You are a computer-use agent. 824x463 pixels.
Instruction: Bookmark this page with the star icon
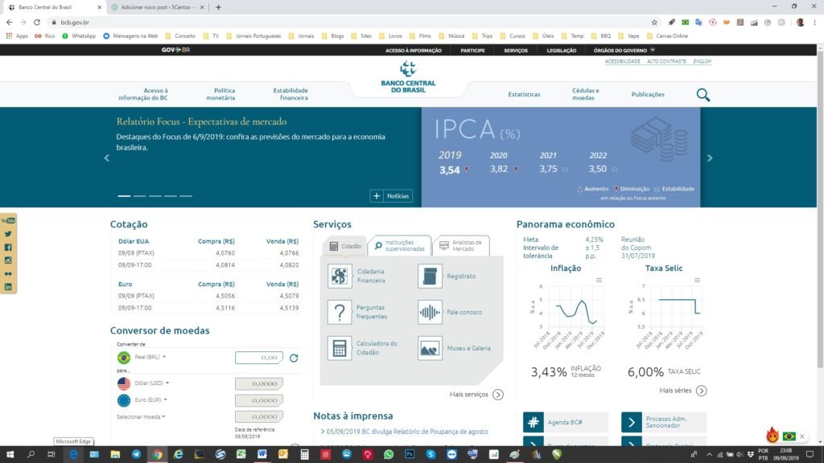[x=654, y=23]
